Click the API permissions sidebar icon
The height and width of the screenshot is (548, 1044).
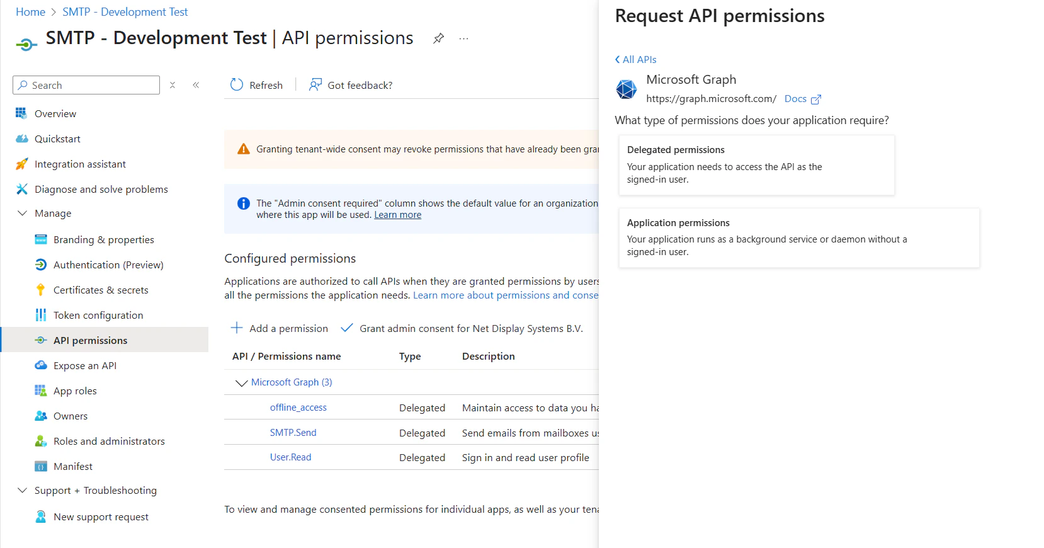[x=41, y=340]
